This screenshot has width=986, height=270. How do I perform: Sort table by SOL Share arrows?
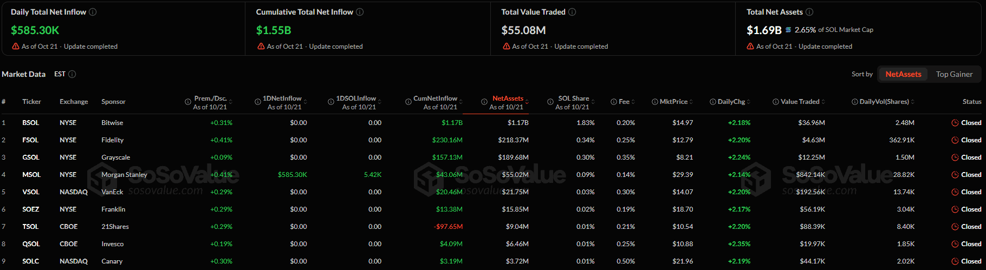click(x=593, y=102)
